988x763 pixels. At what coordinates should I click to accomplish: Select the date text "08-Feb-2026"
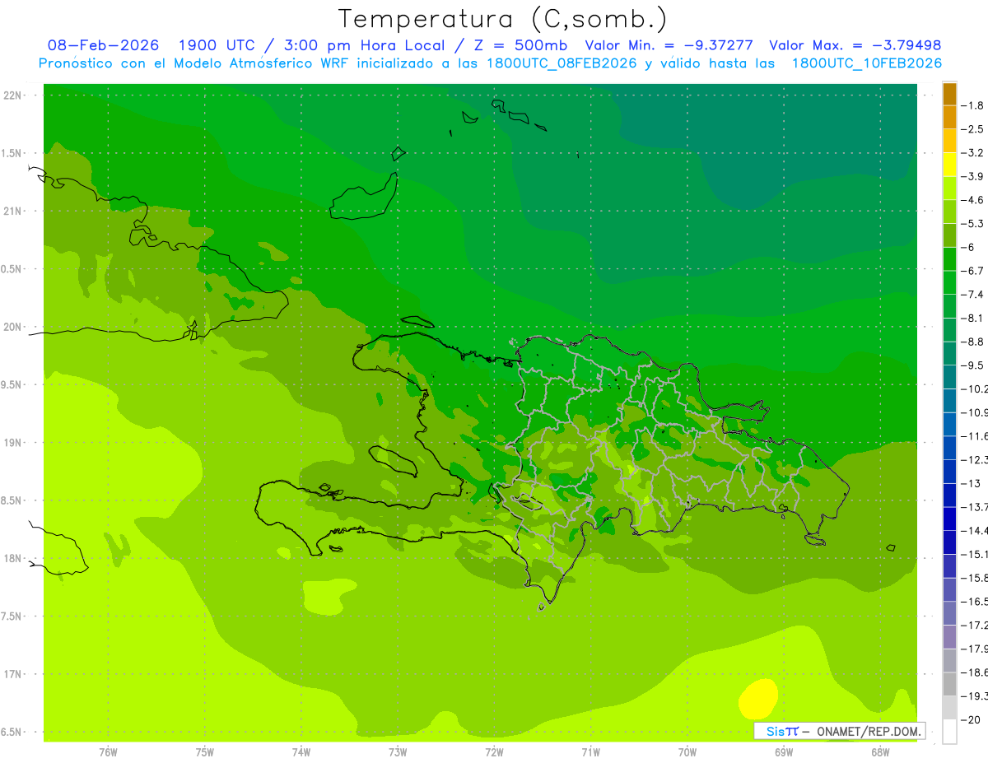tap(103, 45)
